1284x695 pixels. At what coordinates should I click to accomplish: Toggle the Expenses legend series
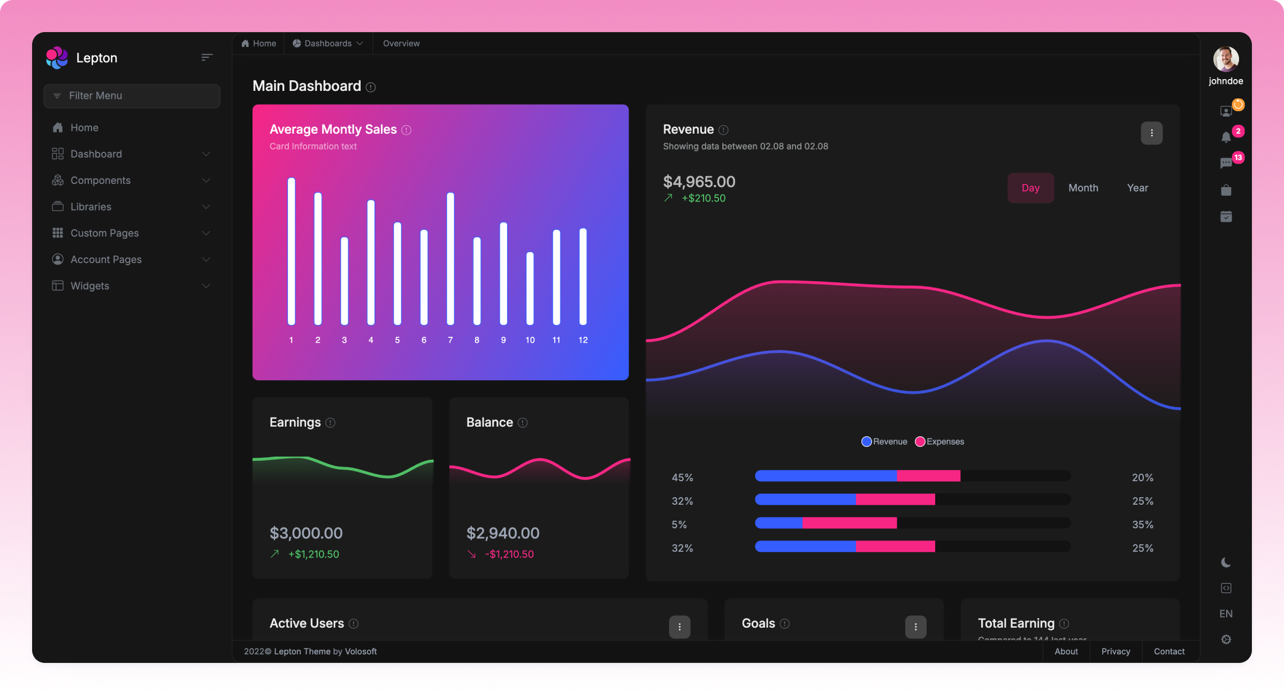tap(939, 442)
